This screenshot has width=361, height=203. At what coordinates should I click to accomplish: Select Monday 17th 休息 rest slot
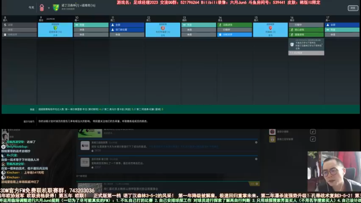pos(342,35)
